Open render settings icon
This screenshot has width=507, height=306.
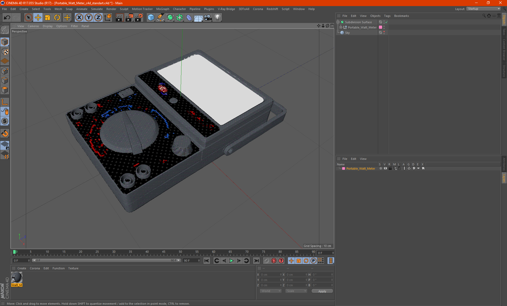click(x=139, y=18)
